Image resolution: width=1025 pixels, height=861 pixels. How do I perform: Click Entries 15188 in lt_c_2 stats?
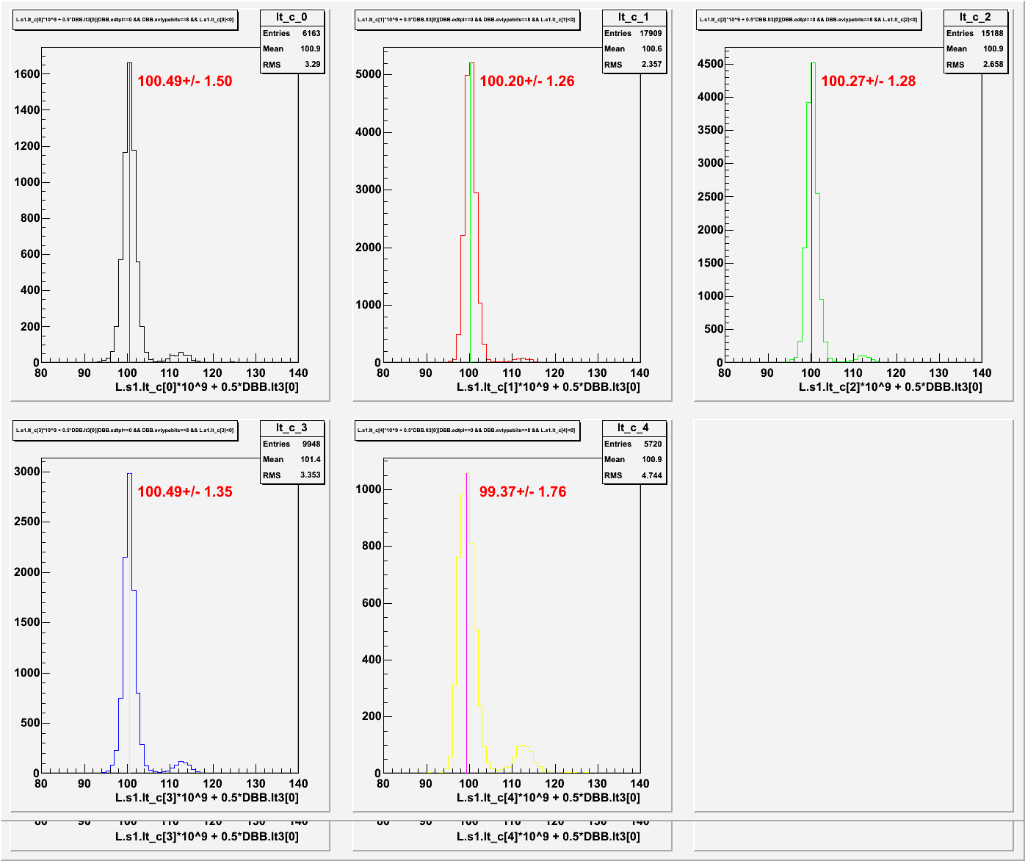coord(975,33)
